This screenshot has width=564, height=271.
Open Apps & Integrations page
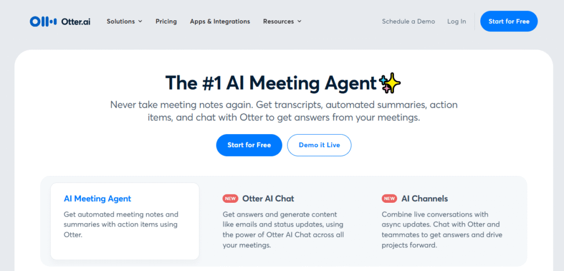click(220, 21)
